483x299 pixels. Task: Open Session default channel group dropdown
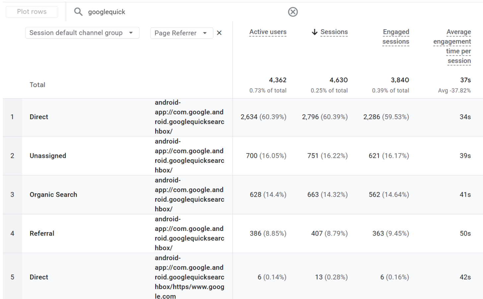tap(82, 33)
